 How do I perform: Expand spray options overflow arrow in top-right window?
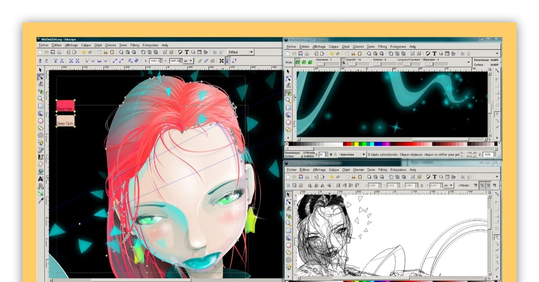pos(469,62)
